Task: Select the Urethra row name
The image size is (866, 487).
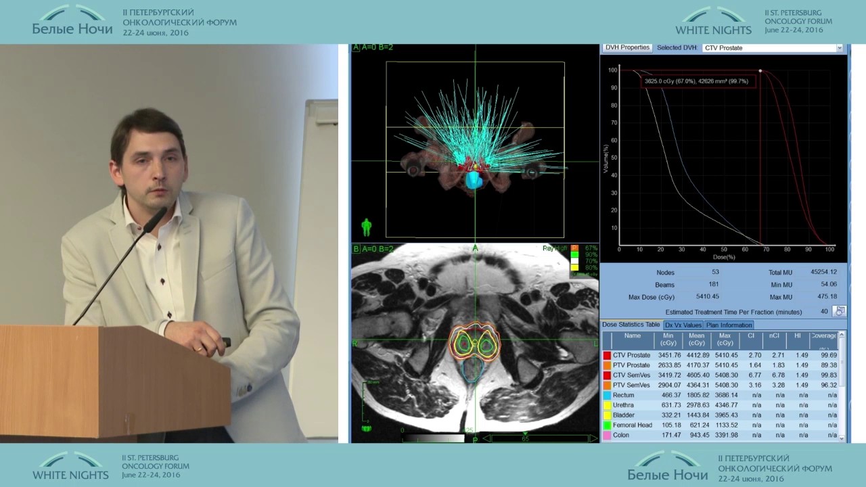Action: pos(623,405)
